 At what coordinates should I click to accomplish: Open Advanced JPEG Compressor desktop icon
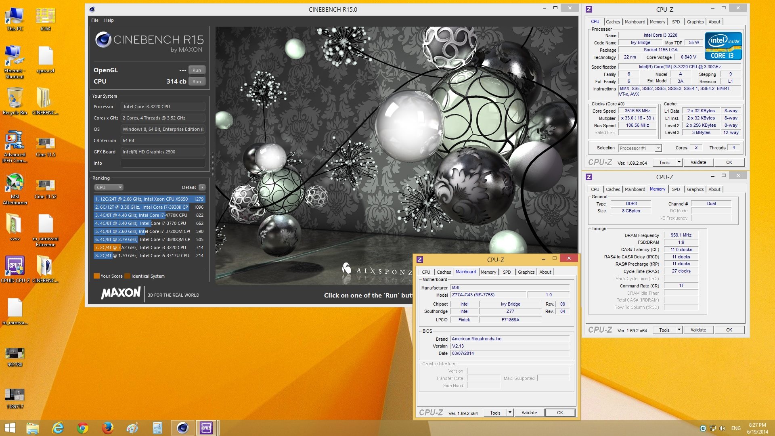click(15, 147)
